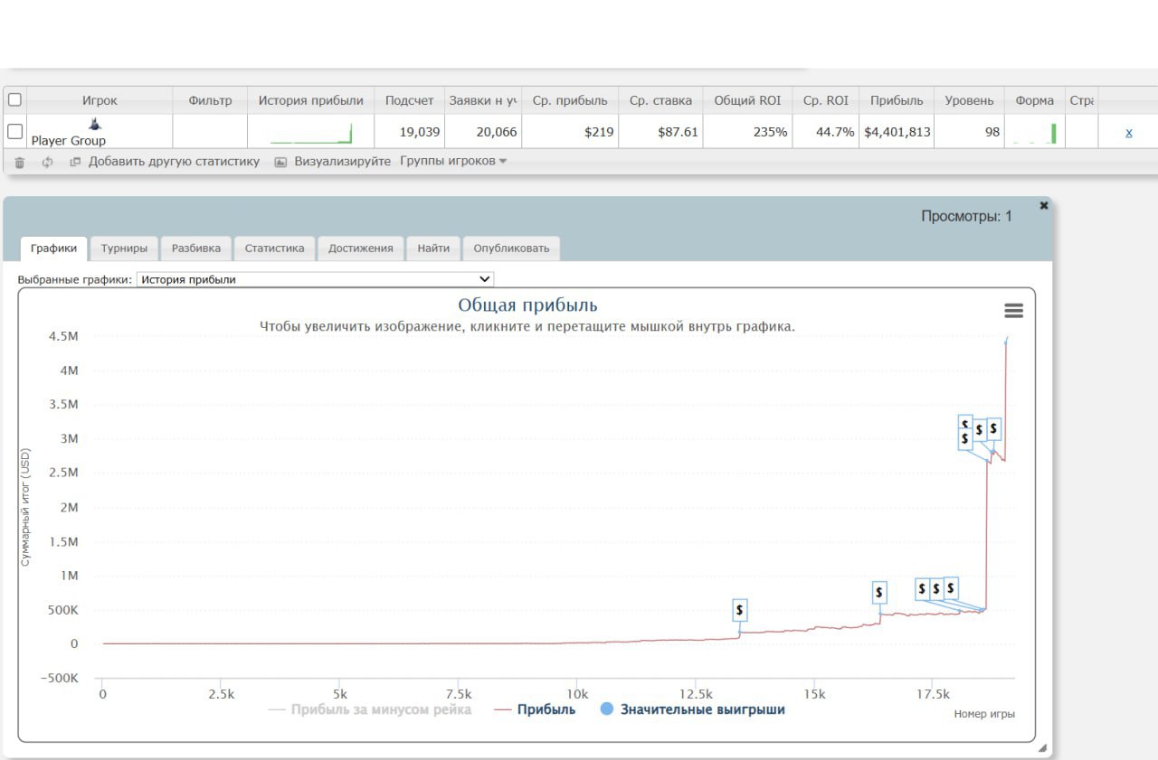Close the graph panel with the X
The width and height of the screenshot is (1158, 760).
1044,206
